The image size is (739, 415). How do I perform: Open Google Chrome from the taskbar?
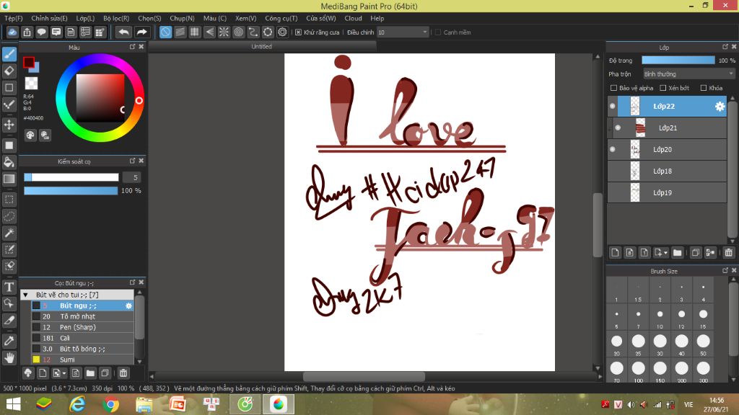(110, 404)
